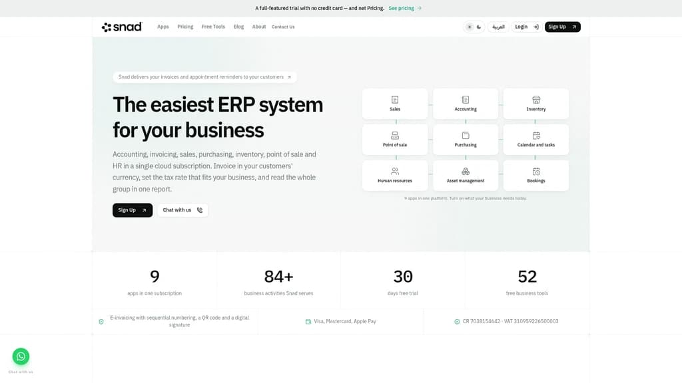Click the card icon beside Visa, Mastercard
The width and height of the screenshot is (682, 383).
click(x=308, y=322)
